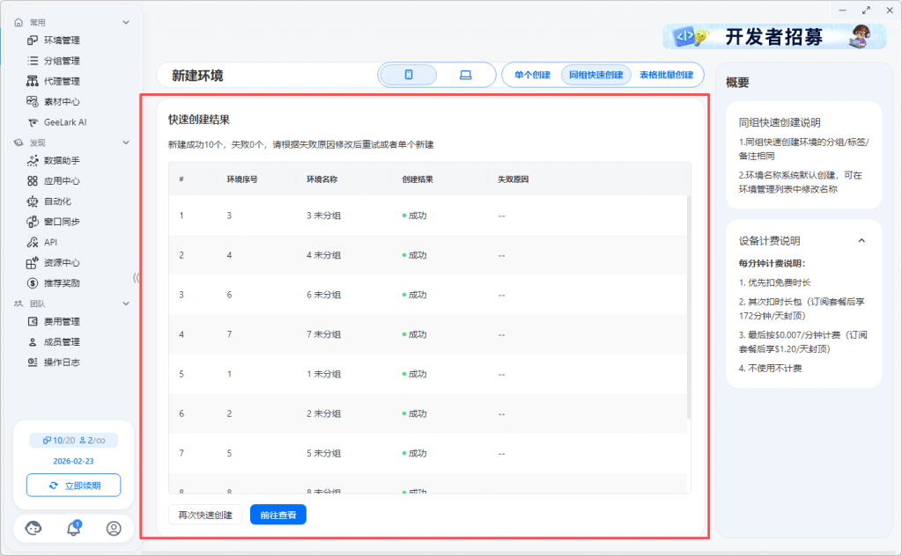Launch GeeLark AI from the sidebar
Screen dimensions: 902x556
pos(64,122)
